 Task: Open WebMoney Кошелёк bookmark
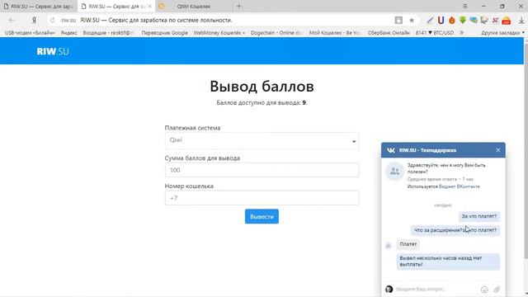219,33
